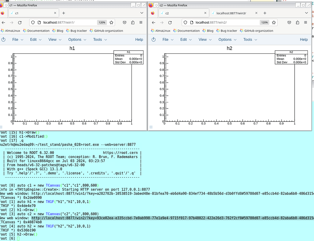Reload the c1 page
Image resolution: width=314 pixels, height=241 pixels.
pyautogui.click(x=20, y=22)
